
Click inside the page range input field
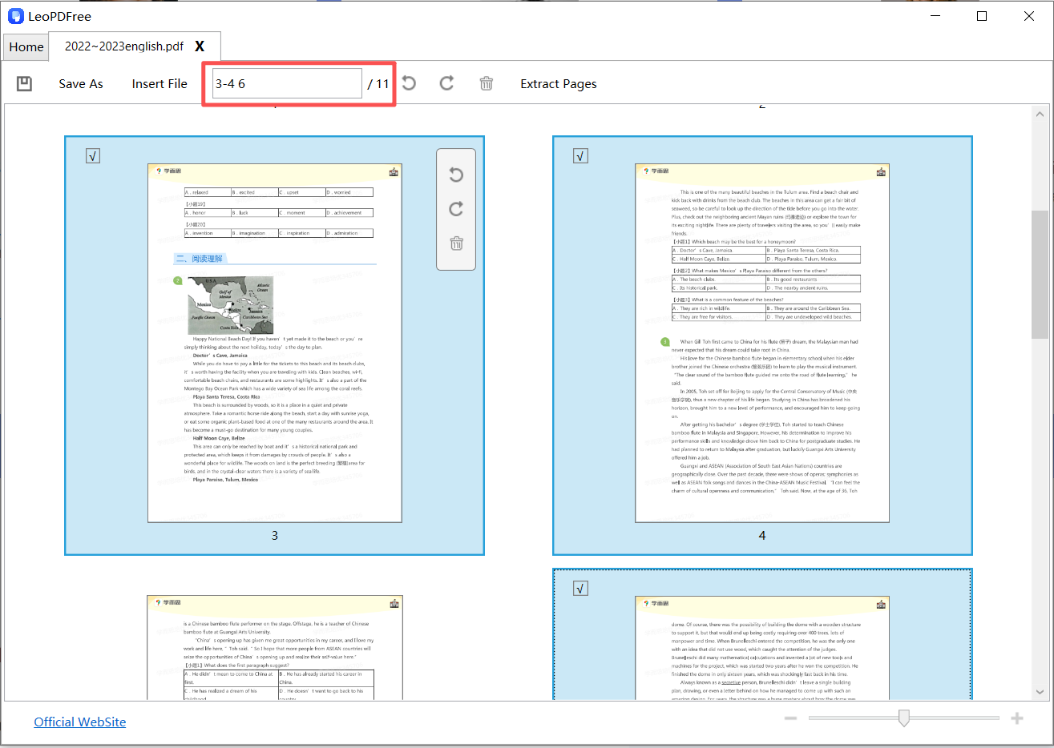(x=285, y=82)
